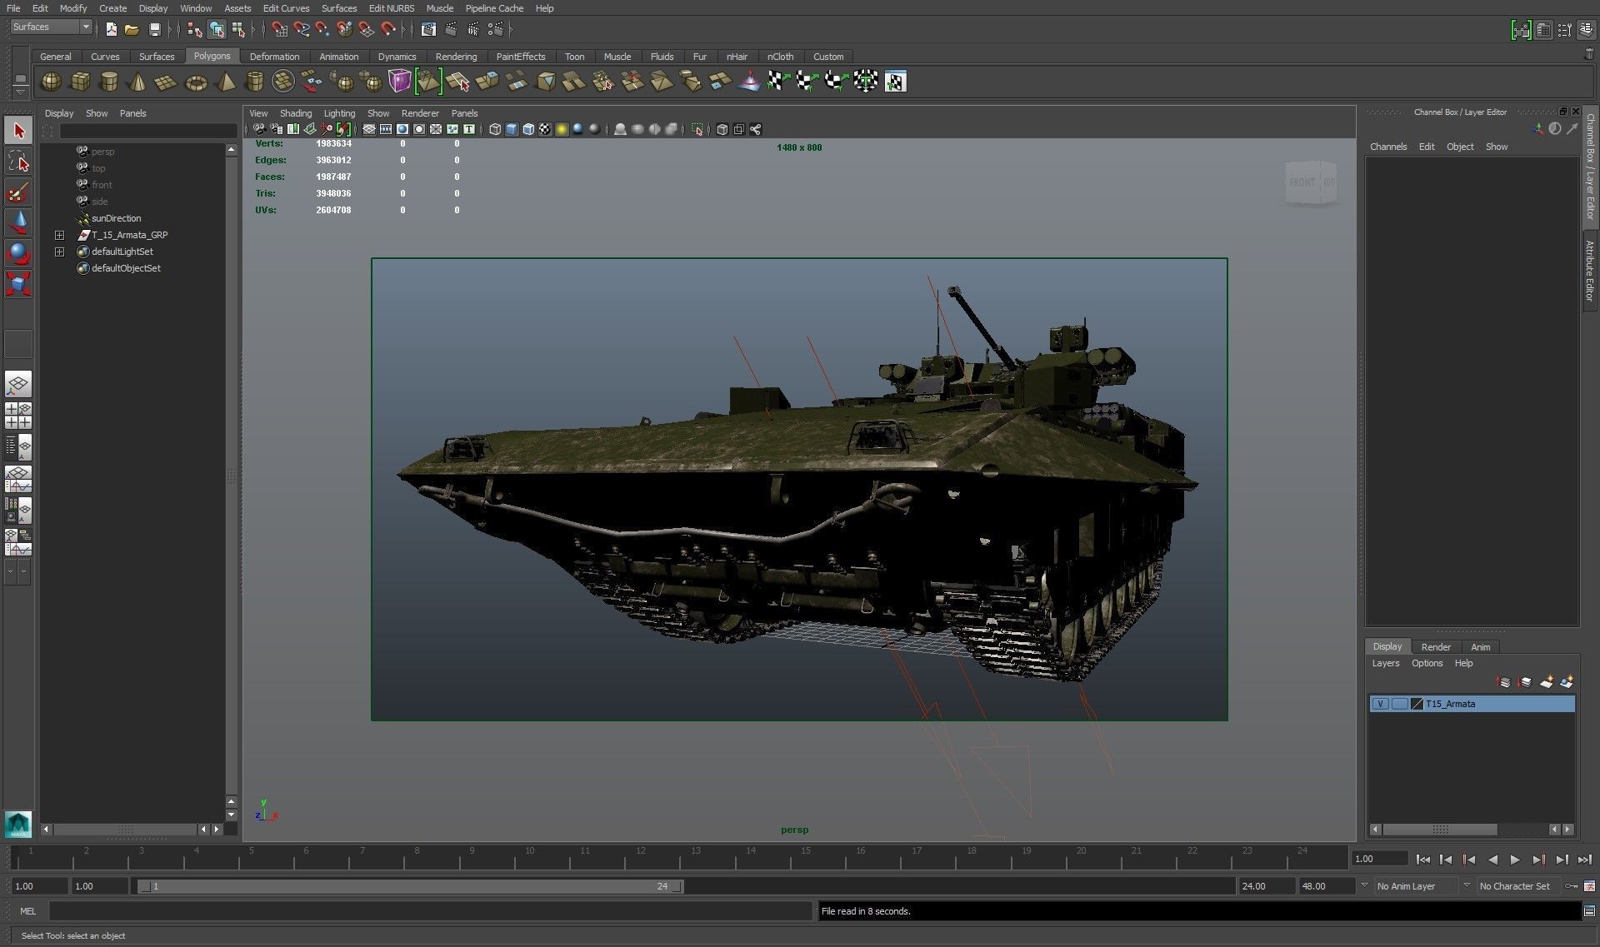Image resolution: width=1600 pixels, height=947 pixels.
Task: Toggle resolution gate in viewport toolbar
Action: coord(402,129)
